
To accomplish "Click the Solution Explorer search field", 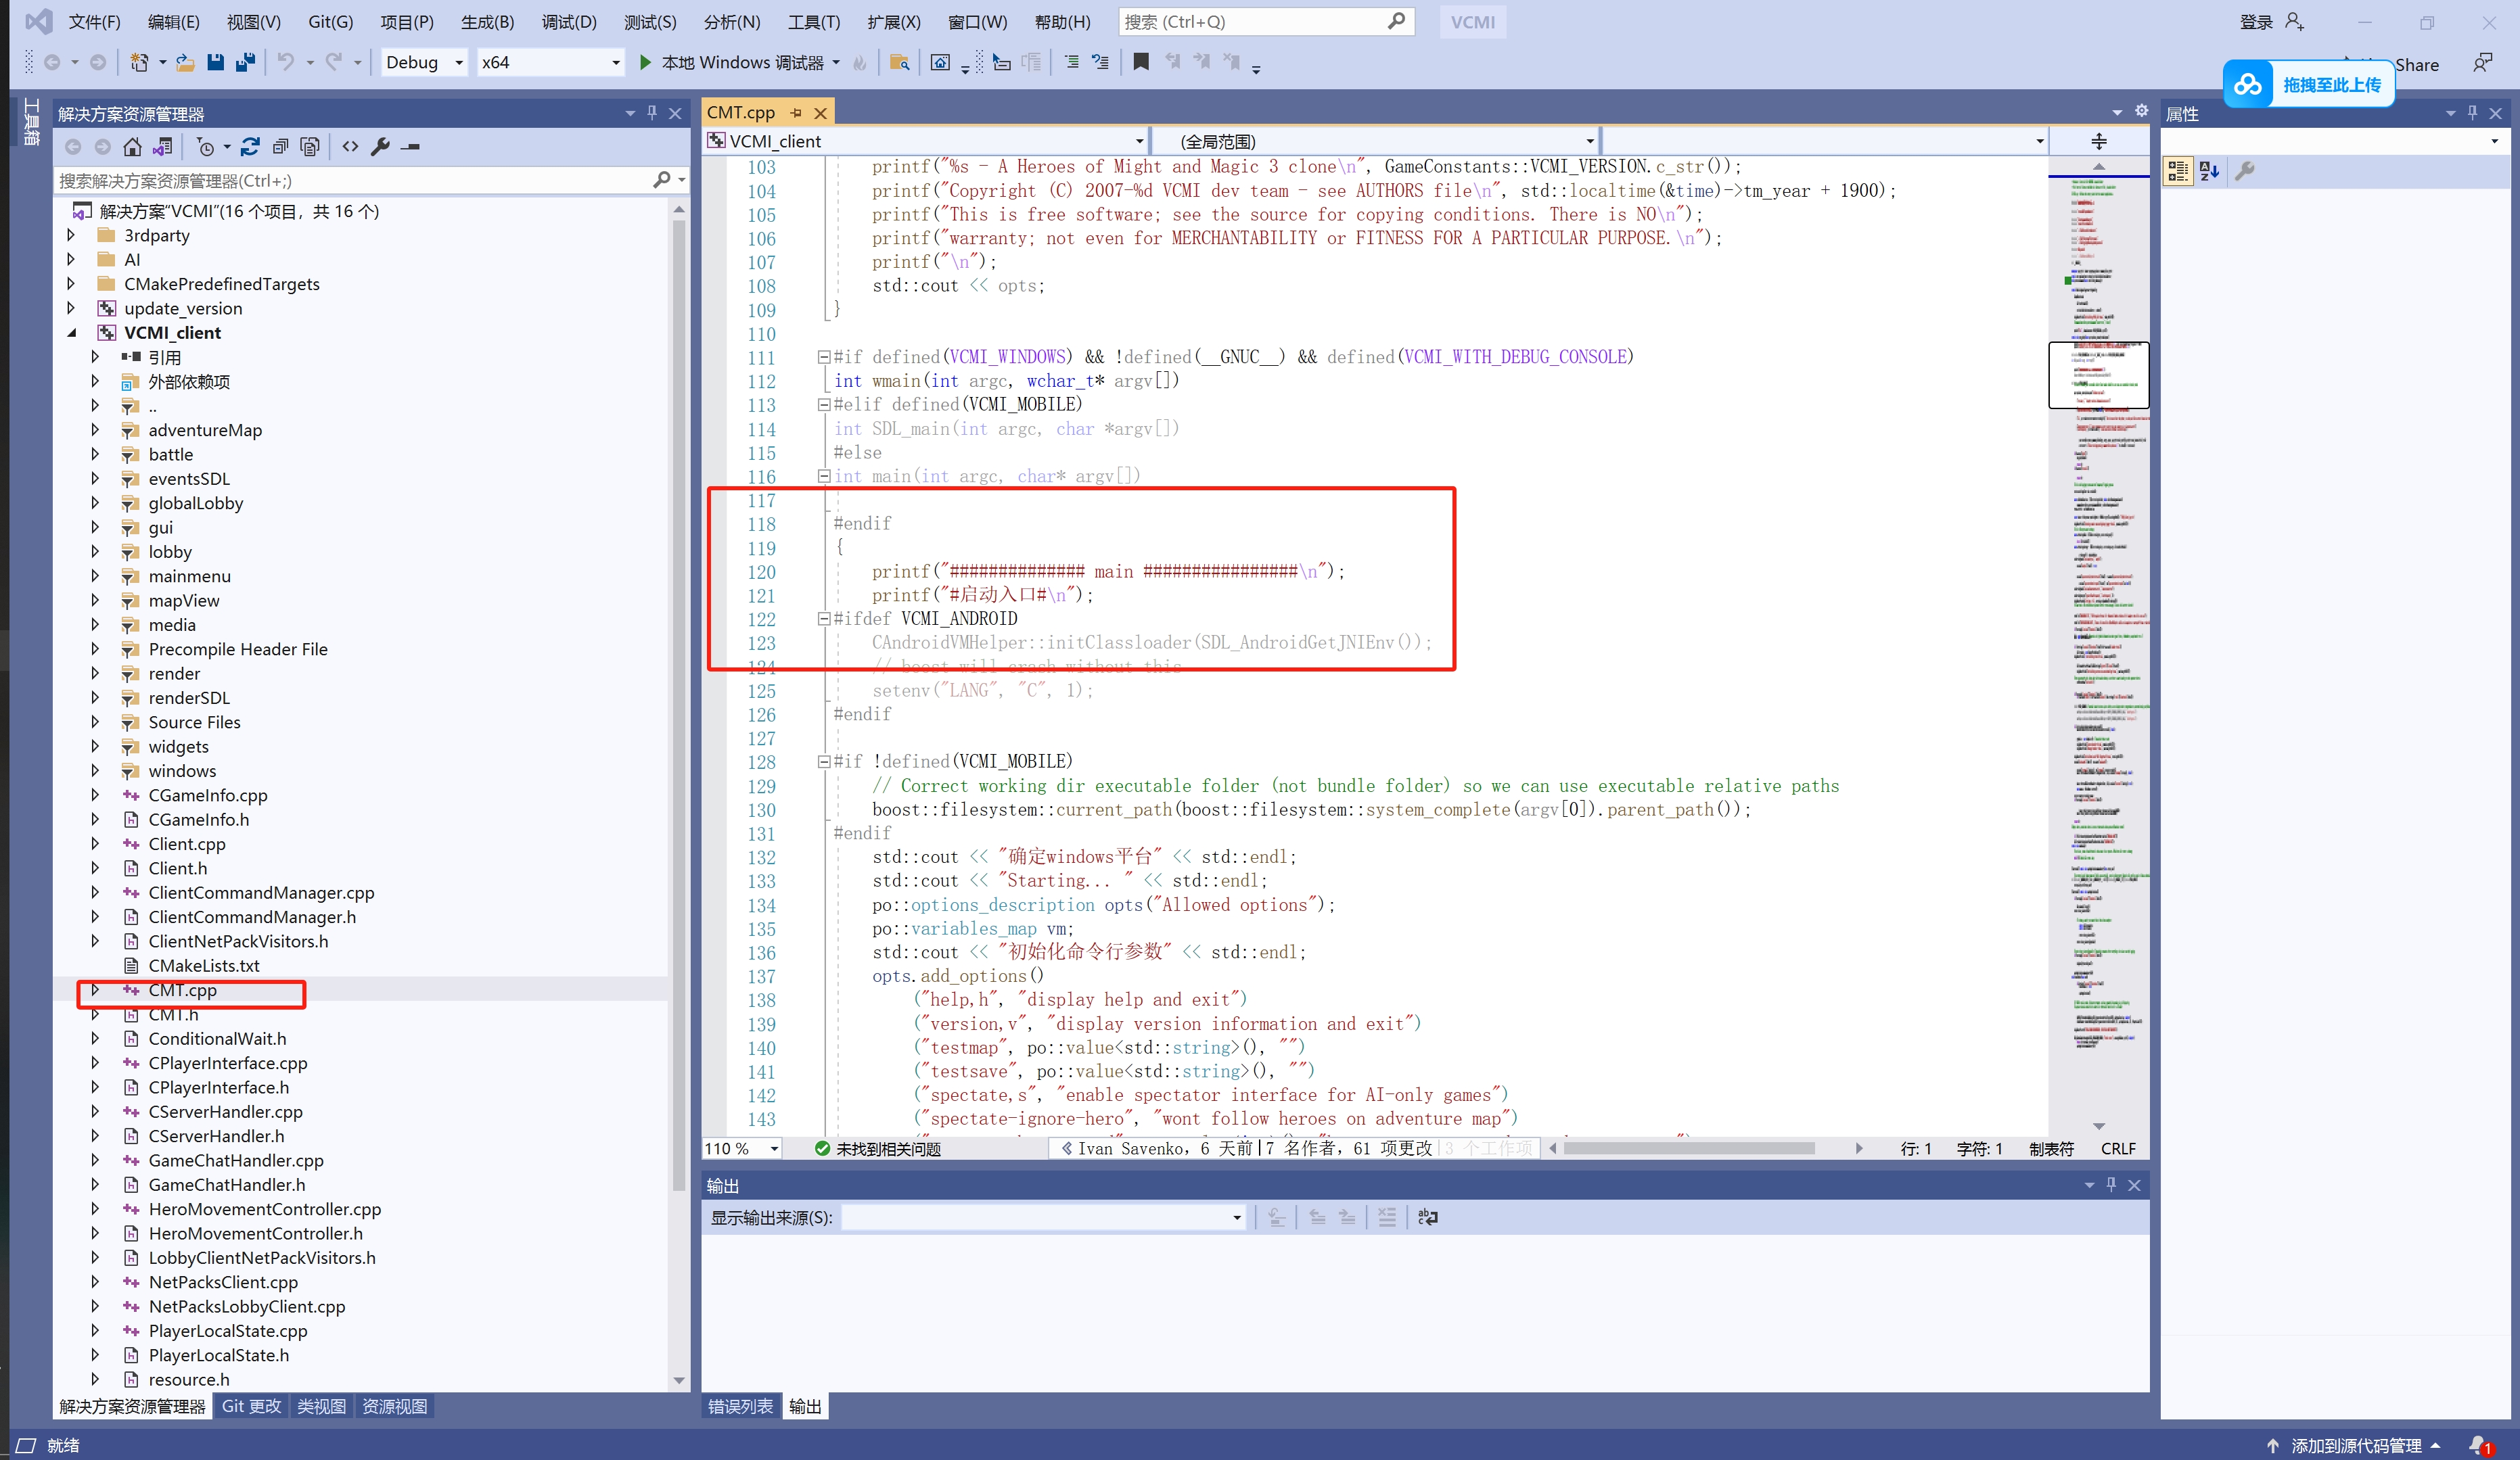I will [x=370, y=181].
